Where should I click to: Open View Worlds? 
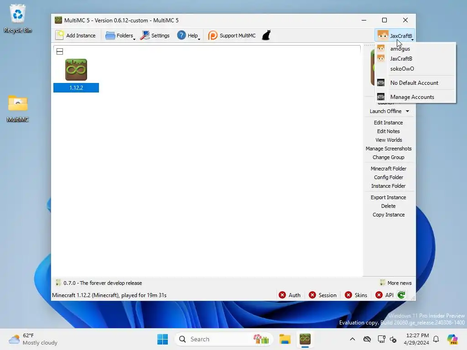389,140
